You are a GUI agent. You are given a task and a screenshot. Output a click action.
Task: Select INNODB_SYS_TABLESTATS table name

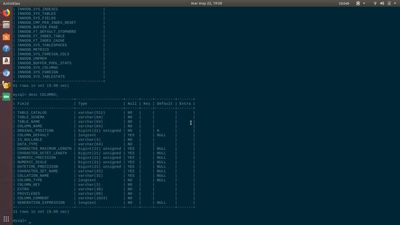[x=41, y=76]
